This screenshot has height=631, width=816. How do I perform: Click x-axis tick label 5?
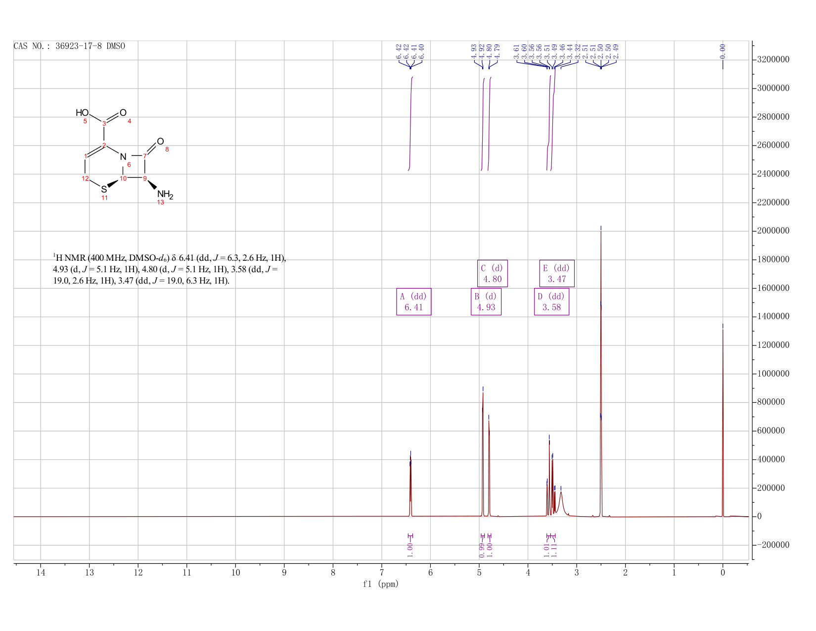click(479, 573)
